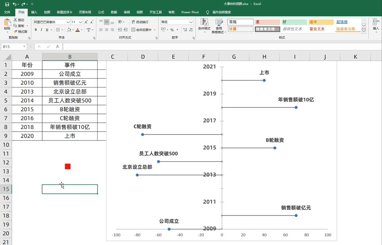Switch to the 页面布局 tab
Image resolution: width=382 pixels, height=245 pixels.
coord(85,12)
